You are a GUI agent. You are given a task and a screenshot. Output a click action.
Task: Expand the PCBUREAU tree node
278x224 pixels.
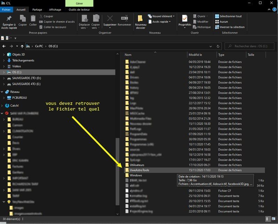coord(4,98)
